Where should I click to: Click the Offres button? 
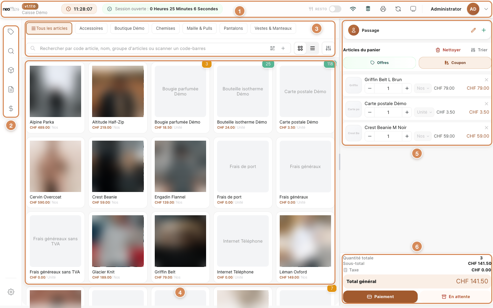[x=379, y=63]
